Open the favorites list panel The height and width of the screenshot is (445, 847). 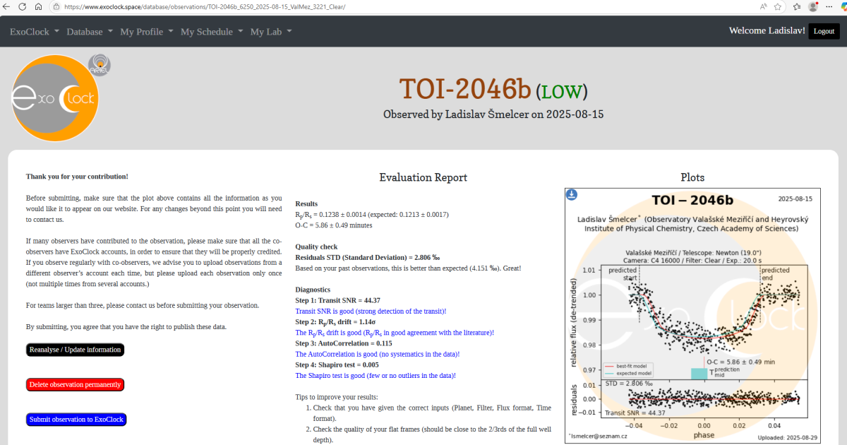click(x=796, y=6)
